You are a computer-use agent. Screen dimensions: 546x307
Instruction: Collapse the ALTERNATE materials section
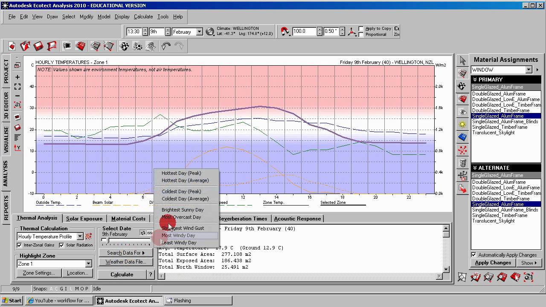pyautogui.click(x=475, y=168)
